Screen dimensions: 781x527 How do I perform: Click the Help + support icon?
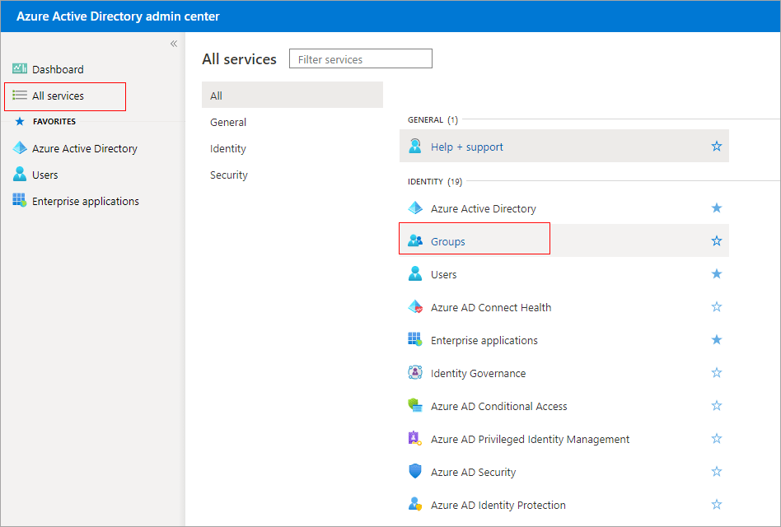[x=415, y=147]
